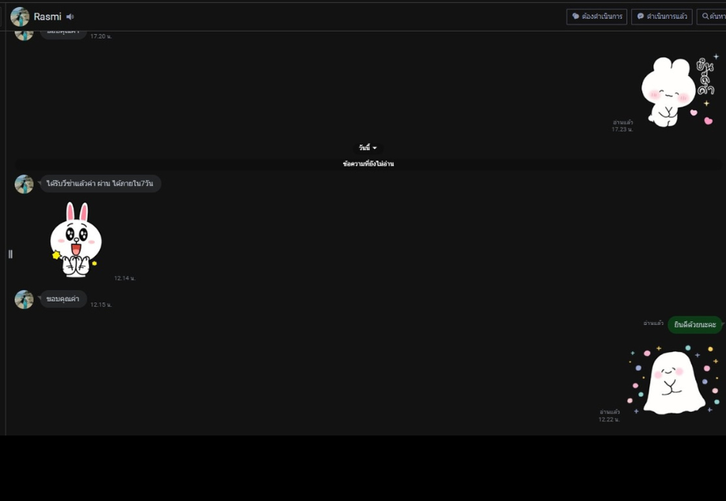726x501 pixels.
Task: Click the speaker mute icon beside Rasmi
Action: 70,17
